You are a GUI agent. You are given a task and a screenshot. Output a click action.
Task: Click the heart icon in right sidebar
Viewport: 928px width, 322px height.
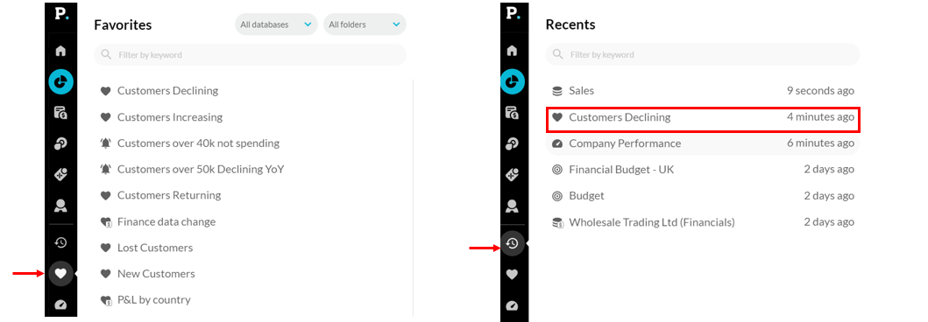(513, 274)
